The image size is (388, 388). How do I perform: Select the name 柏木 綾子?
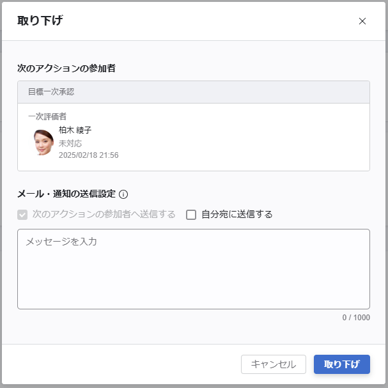[x=75, y=130]
